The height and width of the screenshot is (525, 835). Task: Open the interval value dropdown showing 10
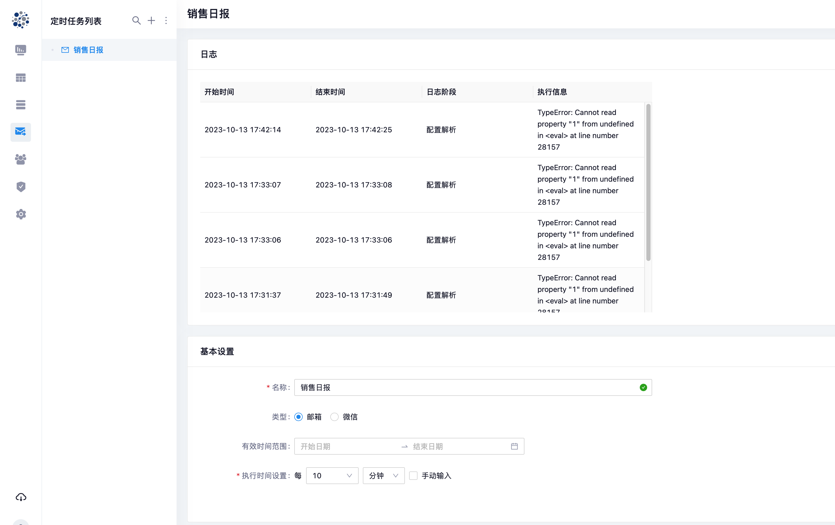point(332,475)
